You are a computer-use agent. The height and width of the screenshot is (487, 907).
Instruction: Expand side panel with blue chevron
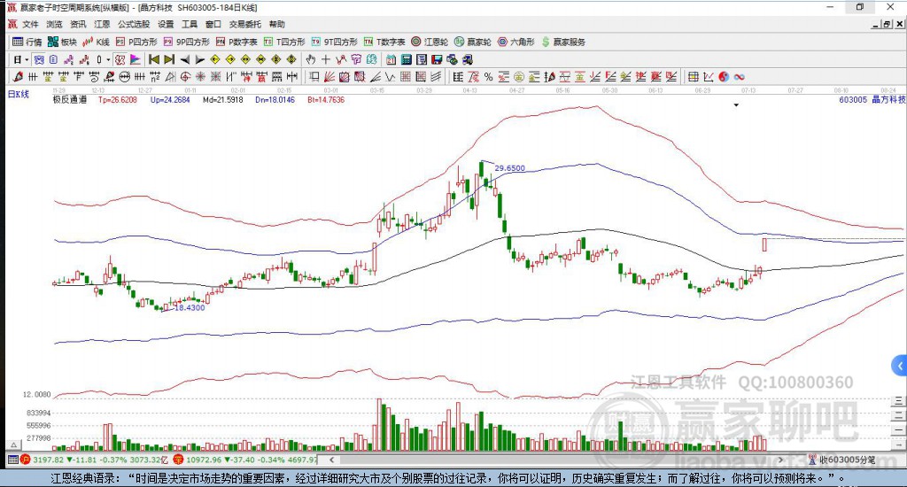(x=900, y=366)
